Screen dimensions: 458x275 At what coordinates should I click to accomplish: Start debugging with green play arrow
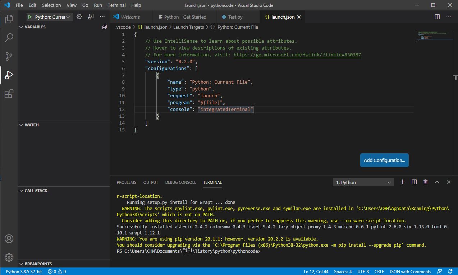click(x=30, y=17)
